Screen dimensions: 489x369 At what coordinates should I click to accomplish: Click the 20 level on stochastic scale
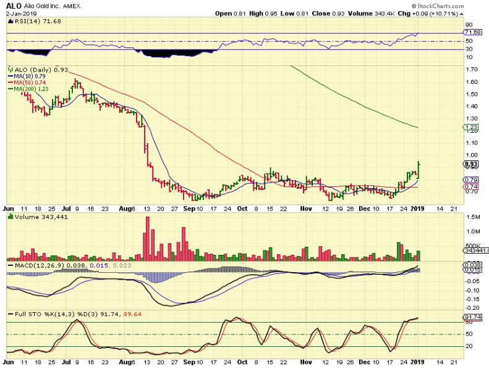469,346
